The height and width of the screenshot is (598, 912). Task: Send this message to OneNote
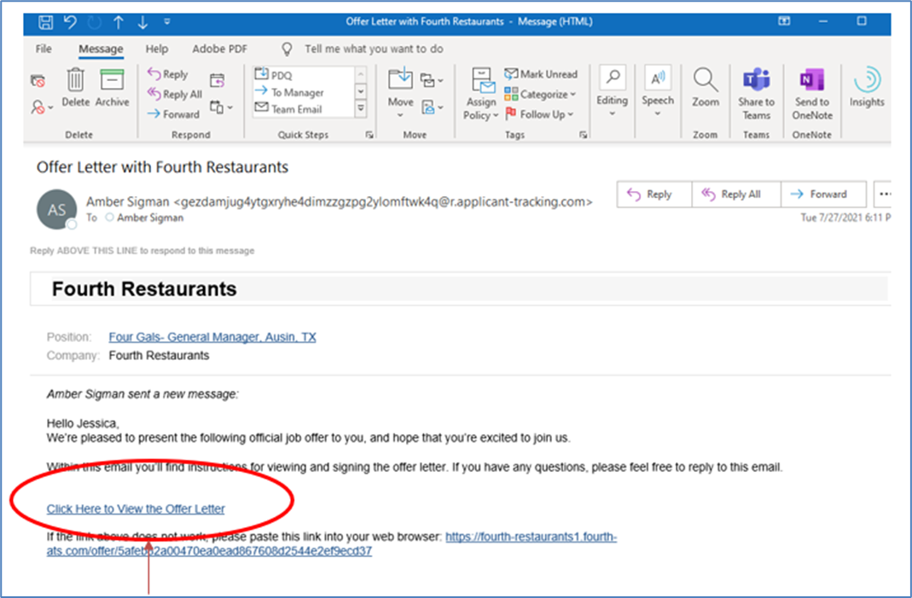812,94
